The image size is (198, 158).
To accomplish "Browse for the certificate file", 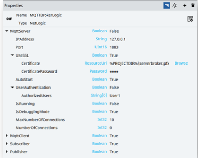I will pyautogui.click(x=181, y=63).
